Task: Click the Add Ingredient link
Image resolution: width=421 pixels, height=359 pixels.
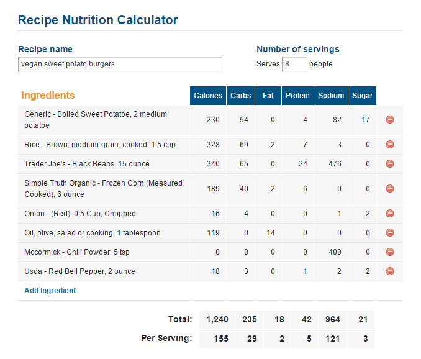Action: [x=50, y=291]
